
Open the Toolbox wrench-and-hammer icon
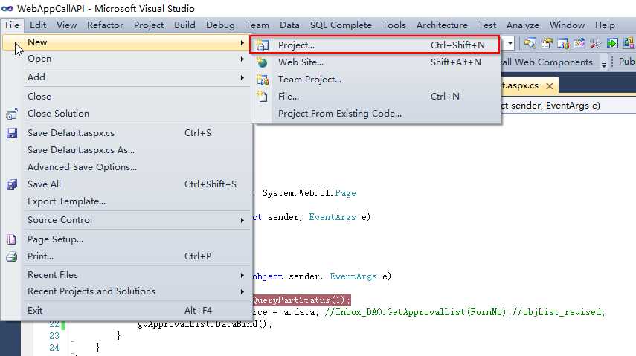click(x=595, y=43)
